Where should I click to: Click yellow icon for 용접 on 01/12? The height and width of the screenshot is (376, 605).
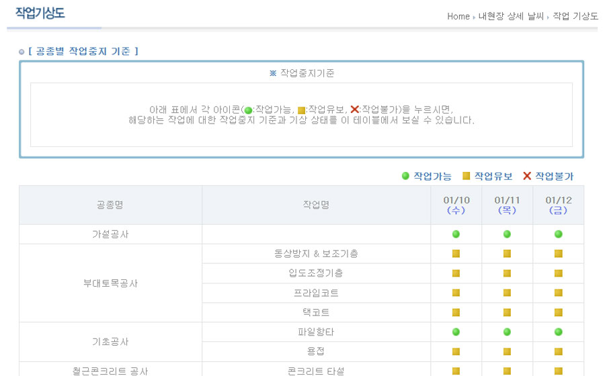558,351
